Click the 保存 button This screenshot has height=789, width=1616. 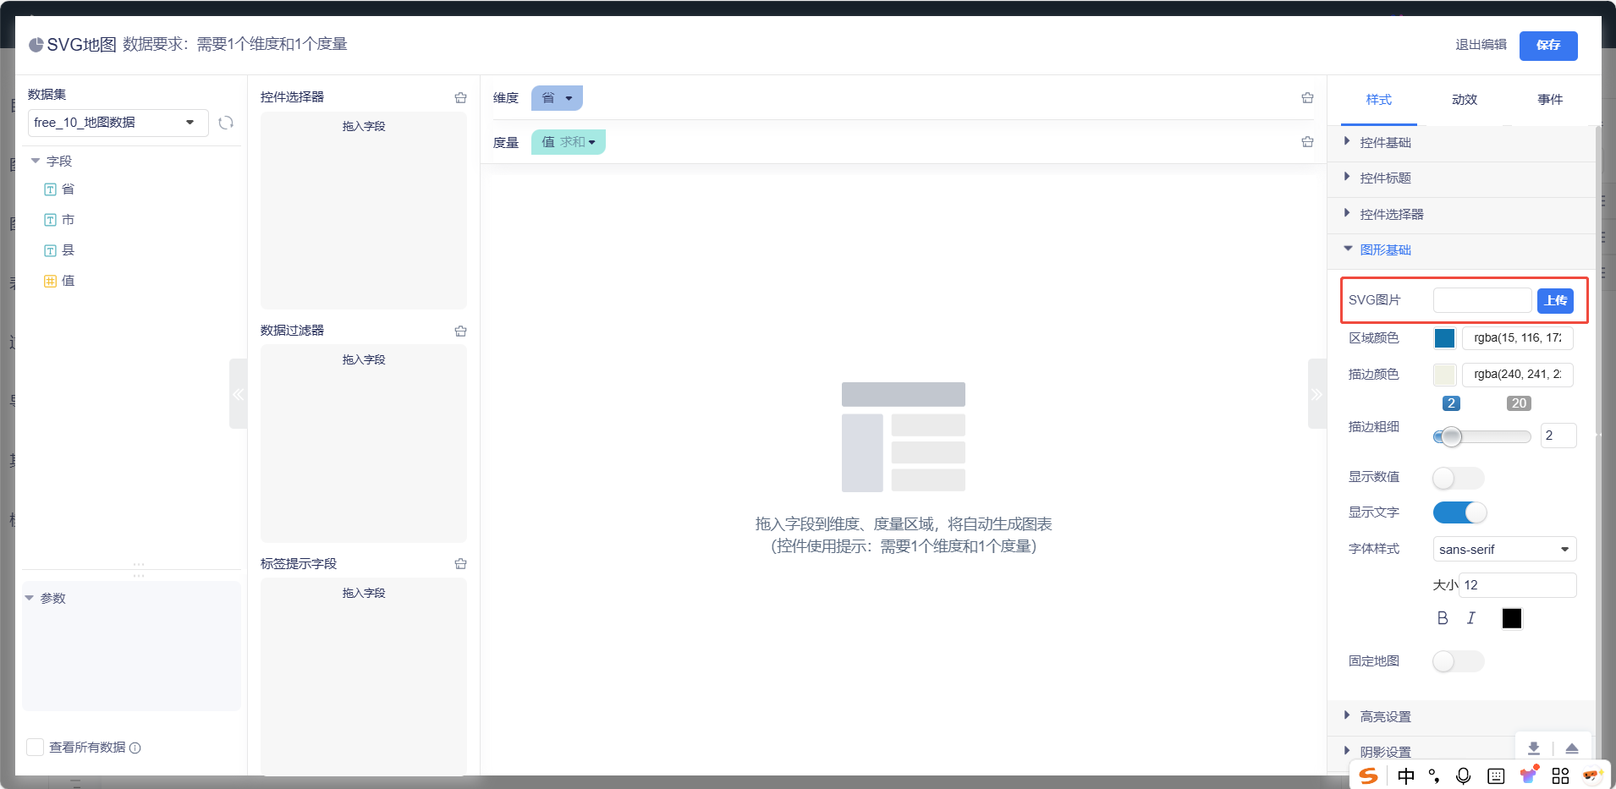tap(1547, 46)
